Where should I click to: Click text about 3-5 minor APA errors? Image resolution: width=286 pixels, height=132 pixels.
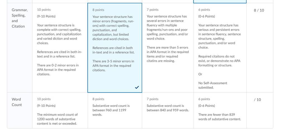point(113,66)
